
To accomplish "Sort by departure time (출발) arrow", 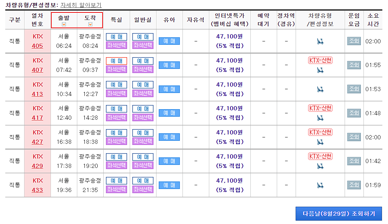I will 64,24.
